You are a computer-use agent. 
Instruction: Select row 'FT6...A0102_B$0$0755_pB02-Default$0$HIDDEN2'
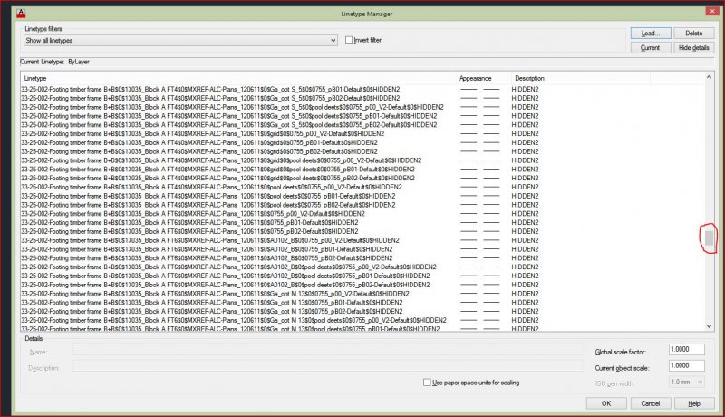[x=363, y=258]
